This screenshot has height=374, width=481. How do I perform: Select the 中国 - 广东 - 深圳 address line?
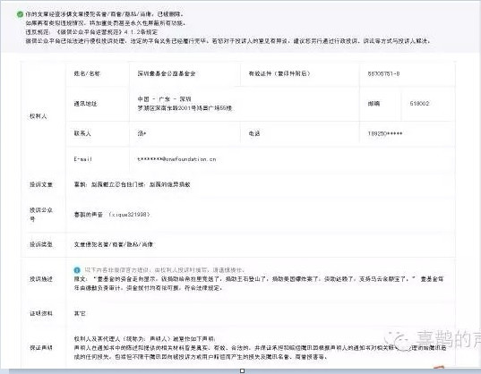point(164,99)
